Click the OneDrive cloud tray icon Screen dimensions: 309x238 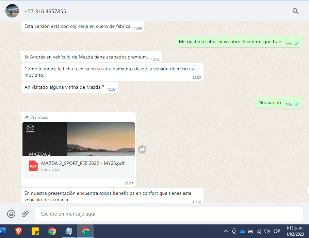(x=242, y=231)
